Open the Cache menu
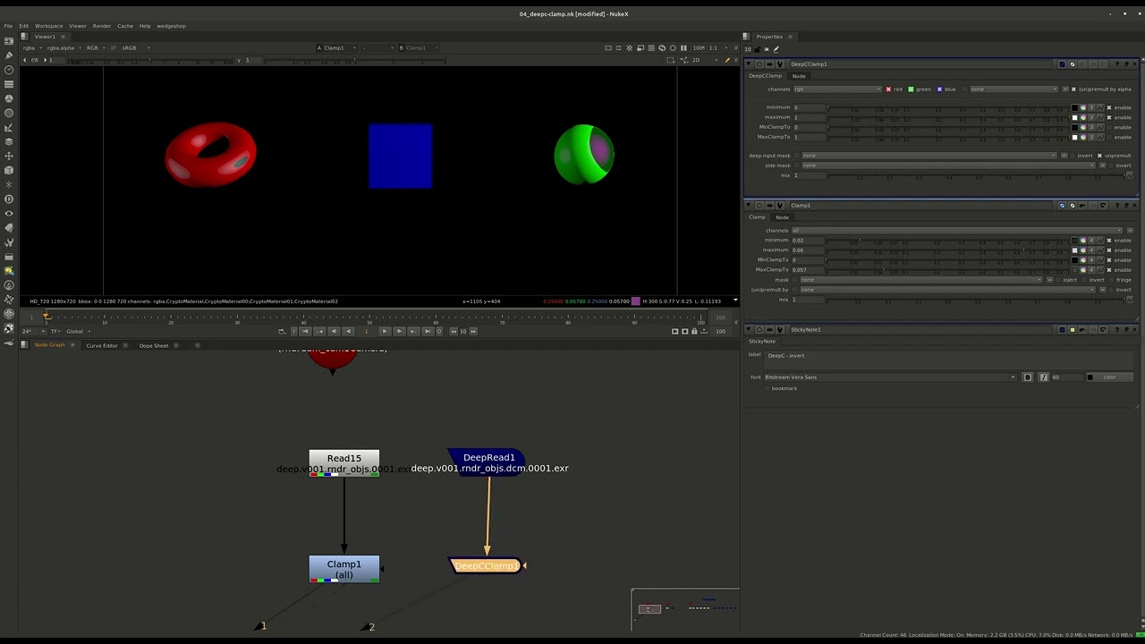 click(125, 26)
